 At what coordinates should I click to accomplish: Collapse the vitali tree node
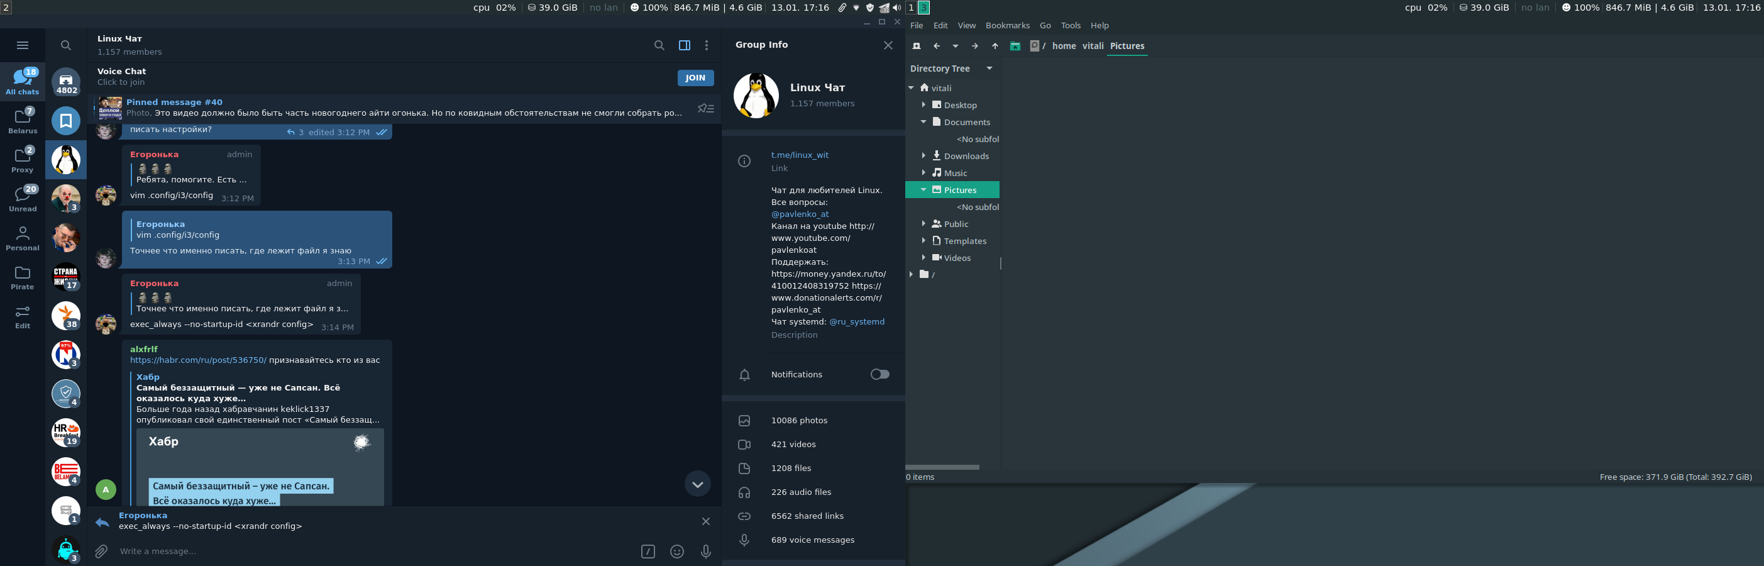pos(911,87)
